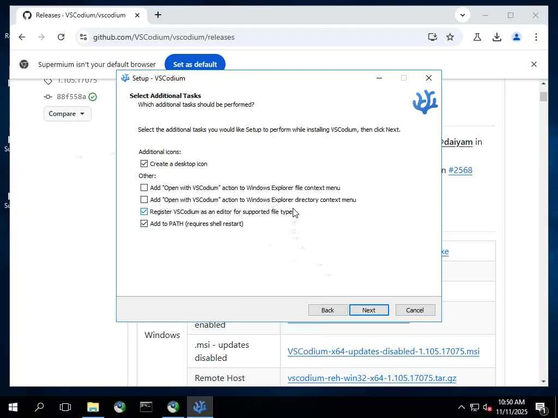558x418 pixels.
Task: Open the Chrome Labs flask icon
Action: [x=477, y=37]
